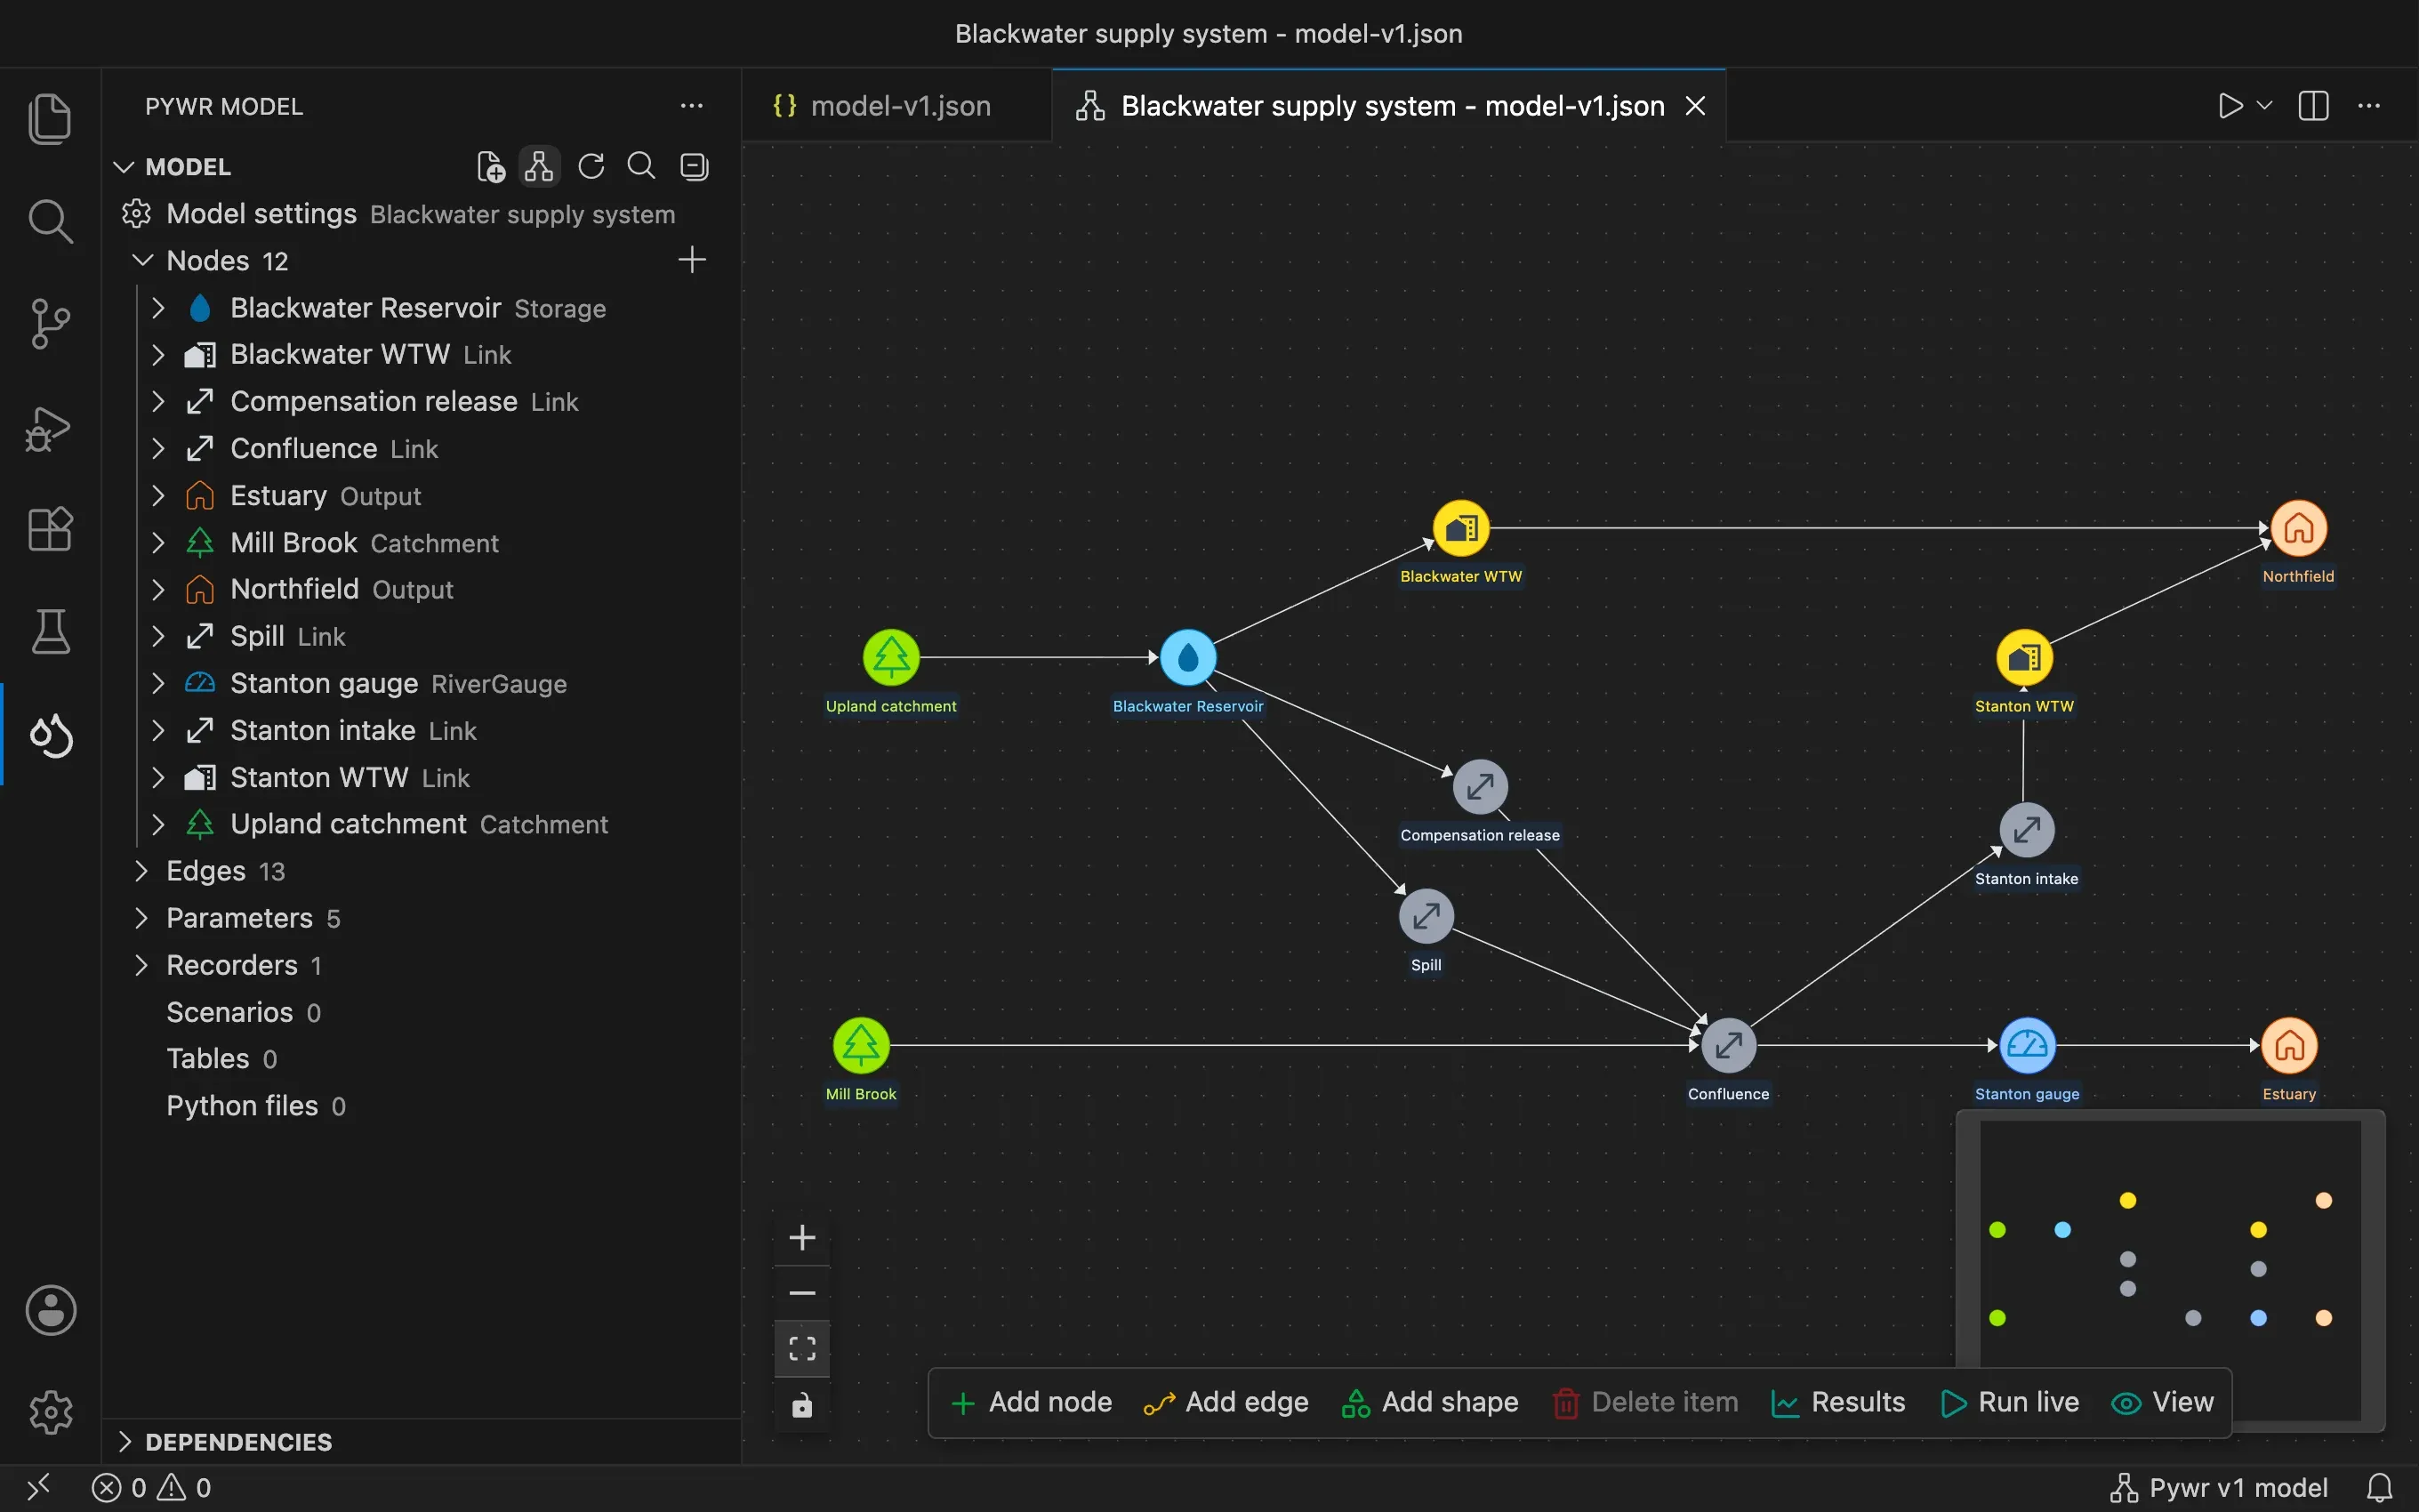Screen dimensions: 2419x1512
Task: Open the Run and Debug view
Action: coord(50,428)
